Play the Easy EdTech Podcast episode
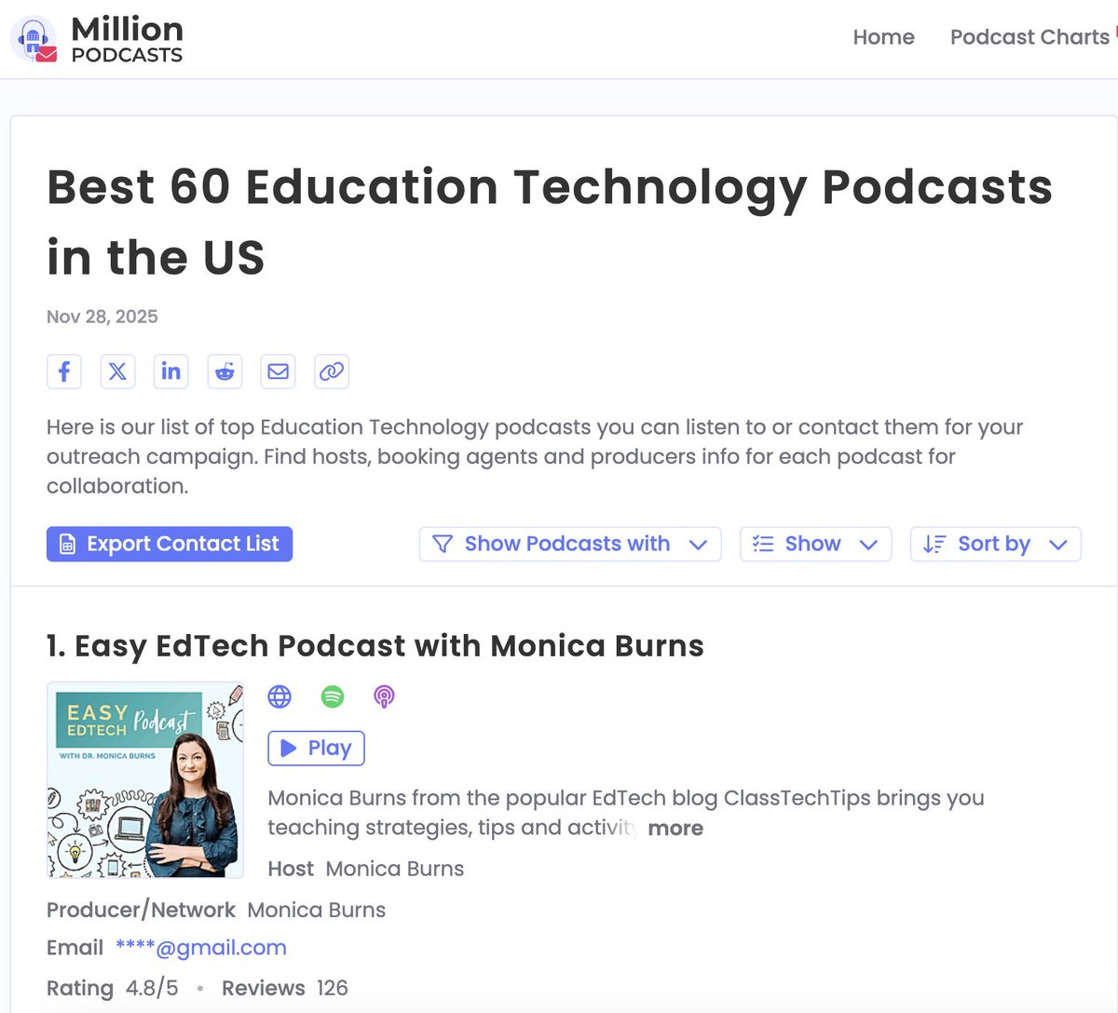Image resolution: width=1118 pixels, height=1013 pixels. pyautogui.click(x=316, y=748)
